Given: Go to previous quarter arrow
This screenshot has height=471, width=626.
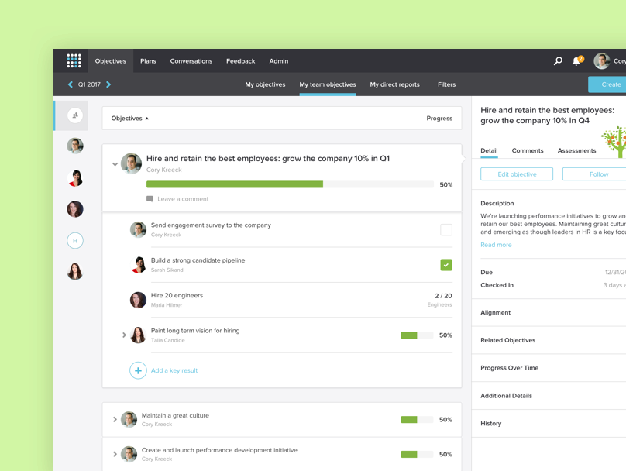Looking at the screenshot, I should click(71, 84).
